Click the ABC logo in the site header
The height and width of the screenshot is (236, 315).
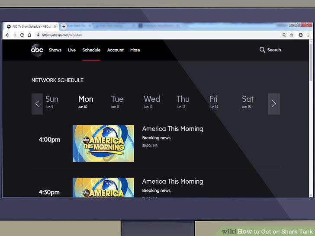(37, 50)
